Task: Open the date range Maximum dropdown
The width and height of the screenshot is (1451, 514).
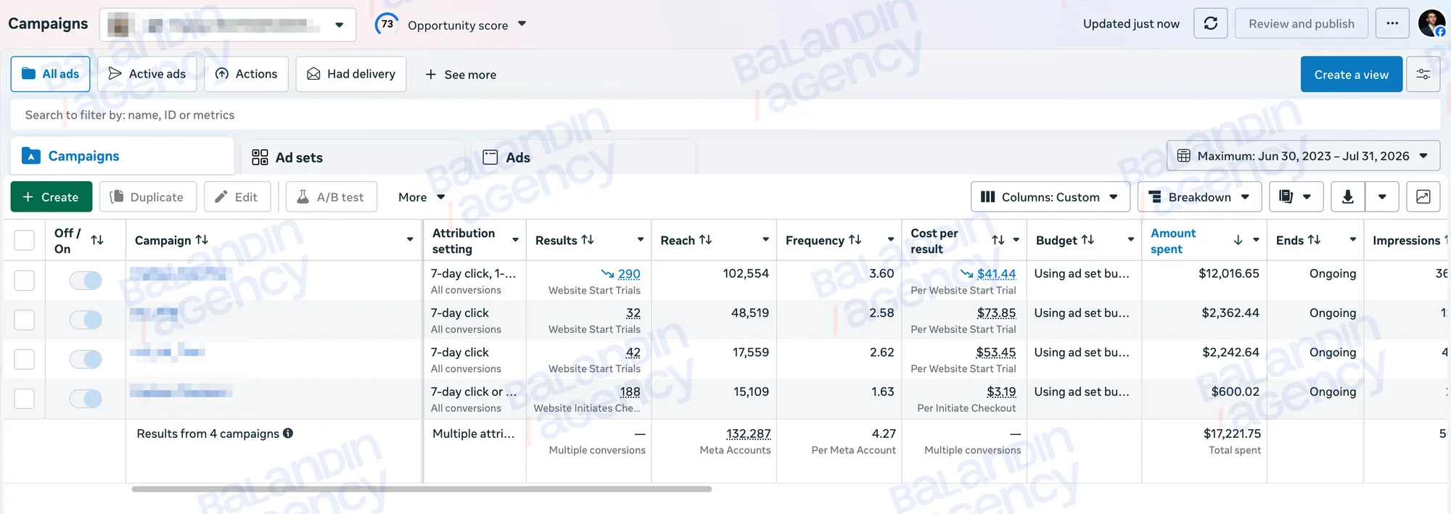Action: (1303, 156)
